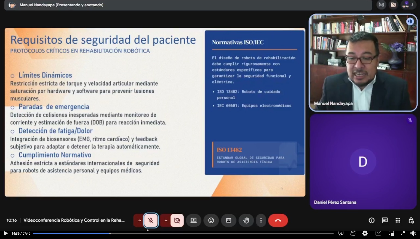Raise hand in the meeting
This screenshot has height=239, width=420.
[246, 220]
